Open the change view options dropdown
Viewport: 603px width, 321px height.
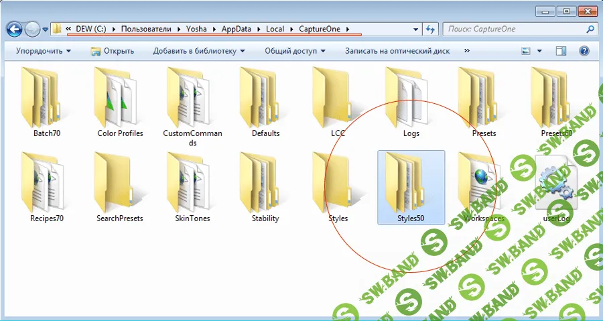539,51
